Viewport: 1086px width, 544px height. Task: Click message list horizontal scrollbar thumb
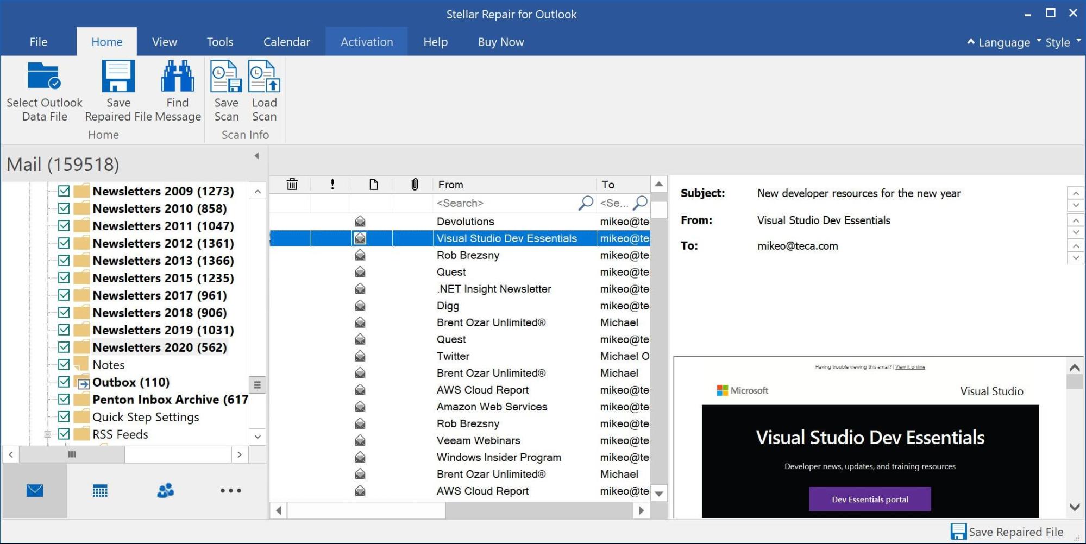366,510
